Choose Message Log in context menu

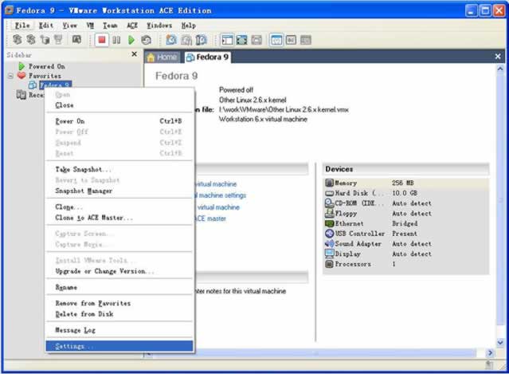point(119,330)
